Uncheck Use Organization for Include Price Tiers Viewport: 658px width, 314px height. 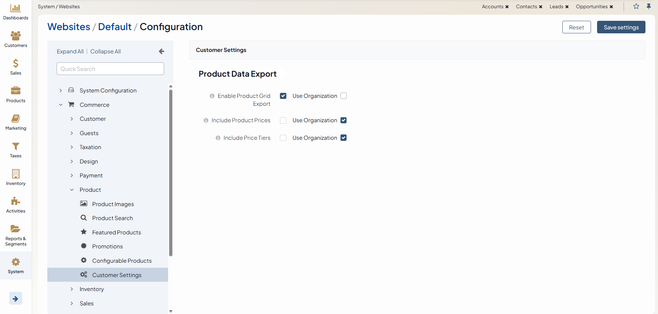pyautogui.click(x=343, y=138)
